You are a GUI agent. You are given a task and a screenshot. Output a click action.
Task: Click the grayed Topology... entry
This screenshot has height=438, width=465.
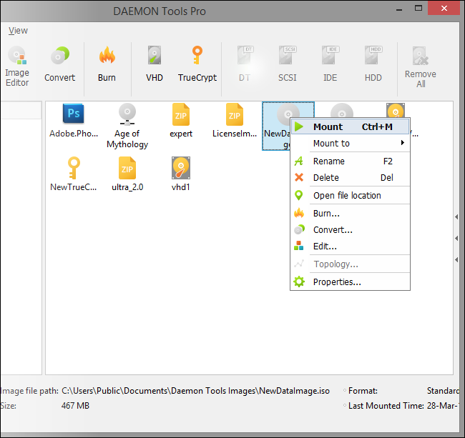[x=351, y=264]
